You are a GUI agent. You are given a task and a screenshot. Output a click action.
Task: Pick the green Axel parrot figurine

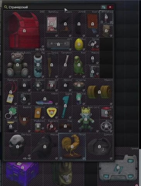(x=79, y=65)
